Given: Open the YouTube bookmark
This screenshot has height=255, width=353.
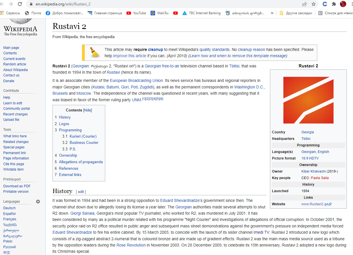Looking at the screenshot, I should 136,13.
